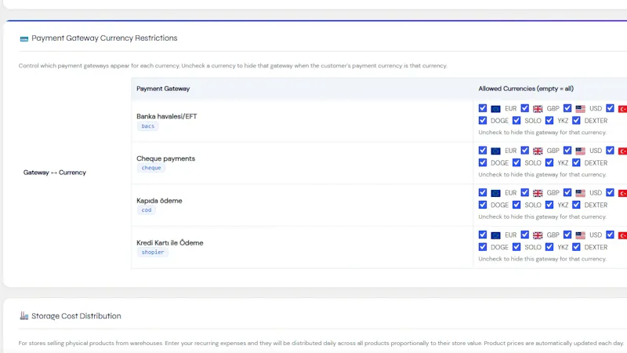Select the Kapıda ödeme gateway name
The image size is (627, 353).
[159, 201]
